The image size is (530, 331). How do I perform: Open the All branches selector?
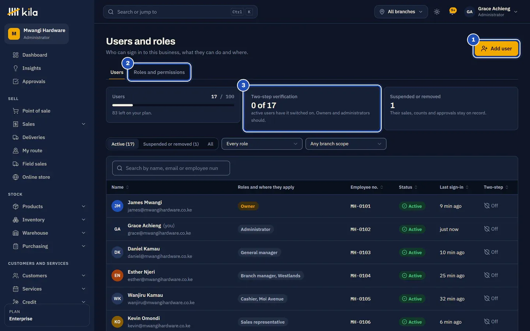(x=401, y=12)
